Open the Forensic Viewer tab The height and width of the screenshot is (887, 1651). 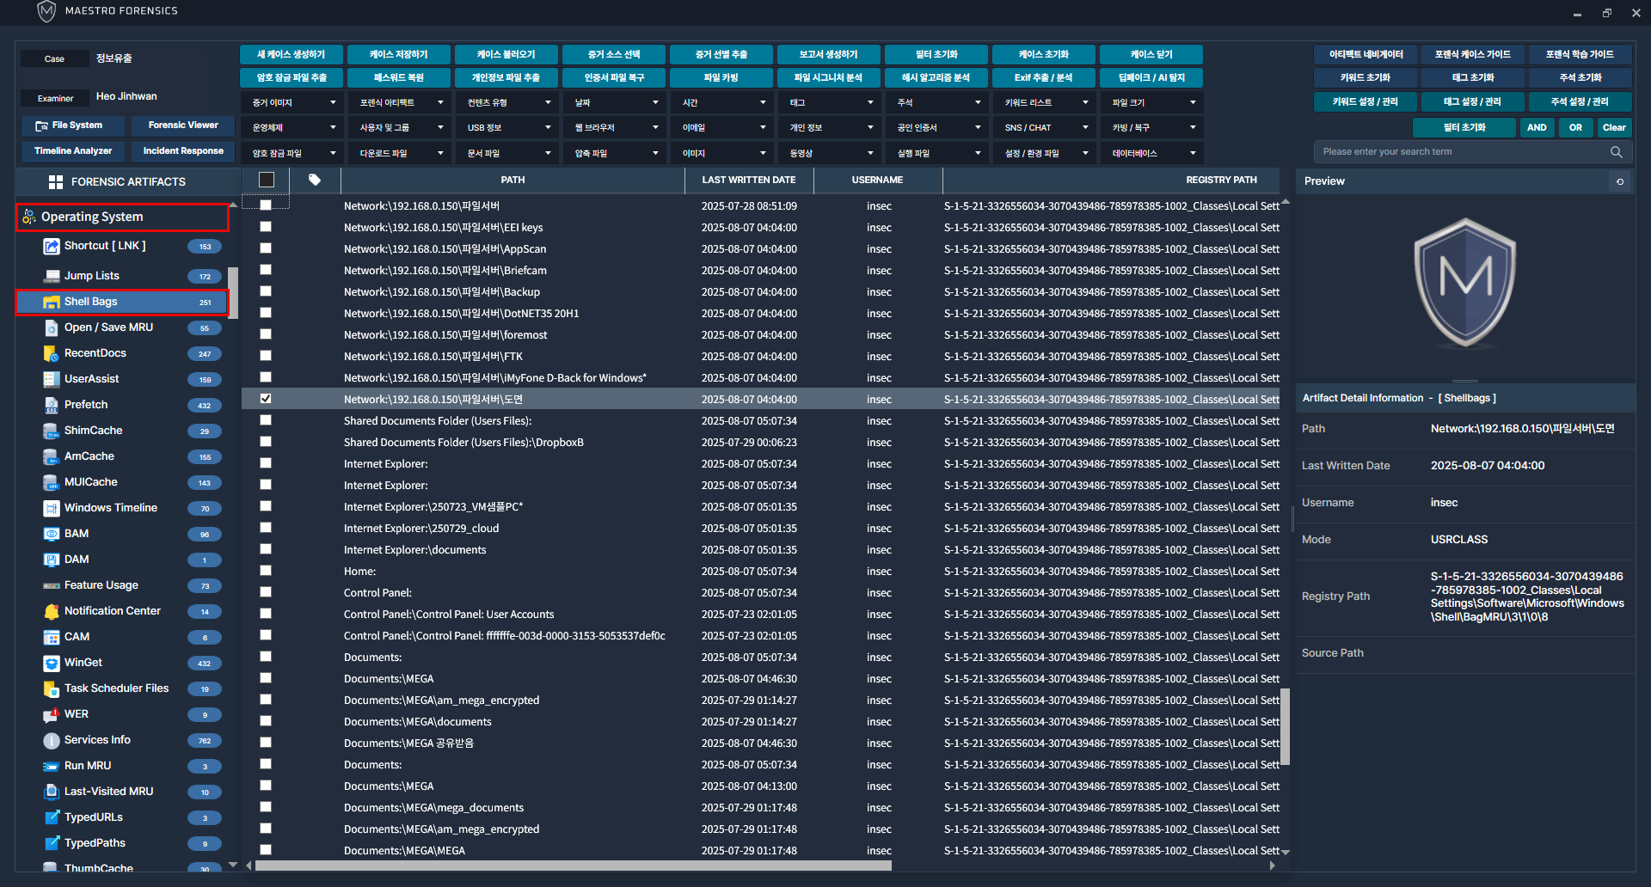pyautogui.click(x=183, y=125)
